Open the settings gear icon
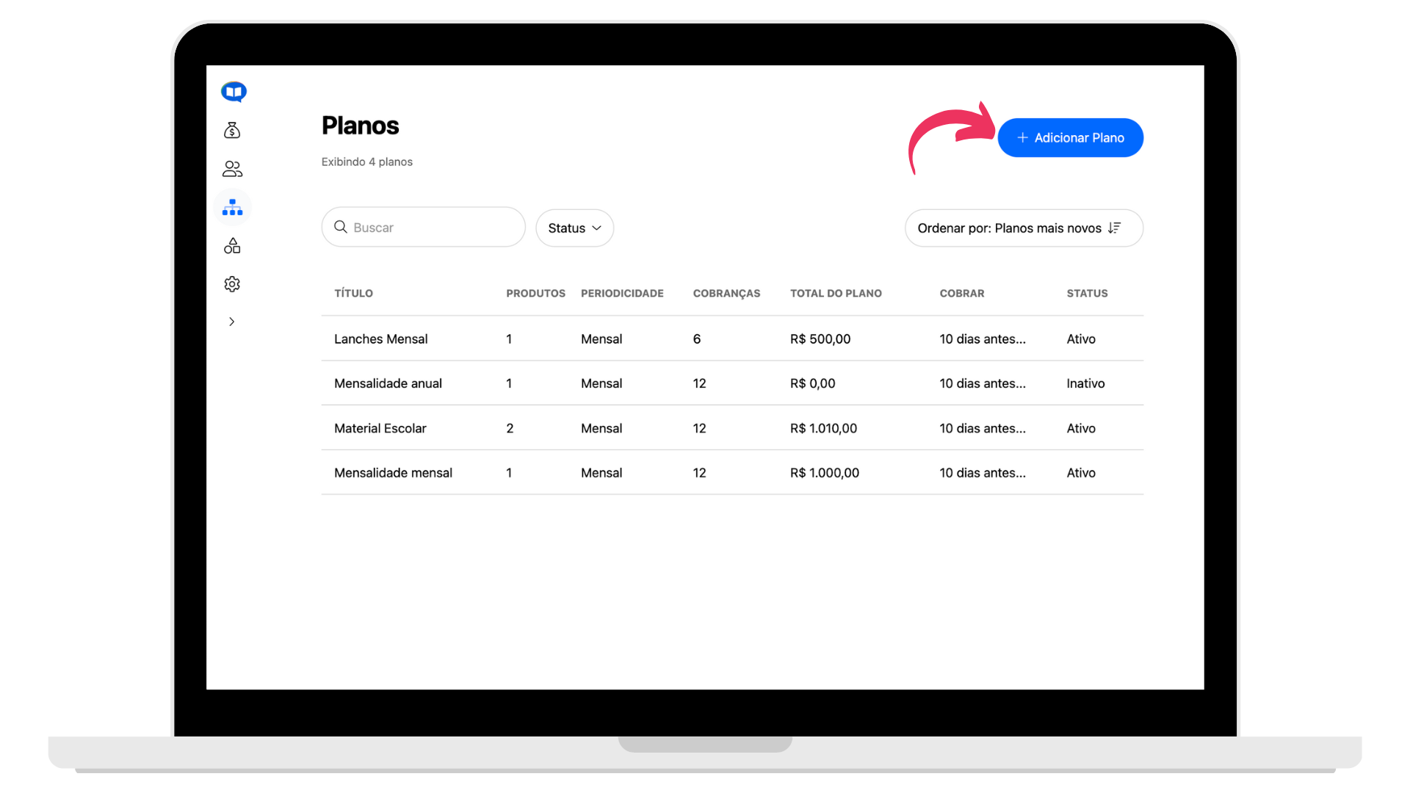1410x793 pixels. click(x=232, y=284)
